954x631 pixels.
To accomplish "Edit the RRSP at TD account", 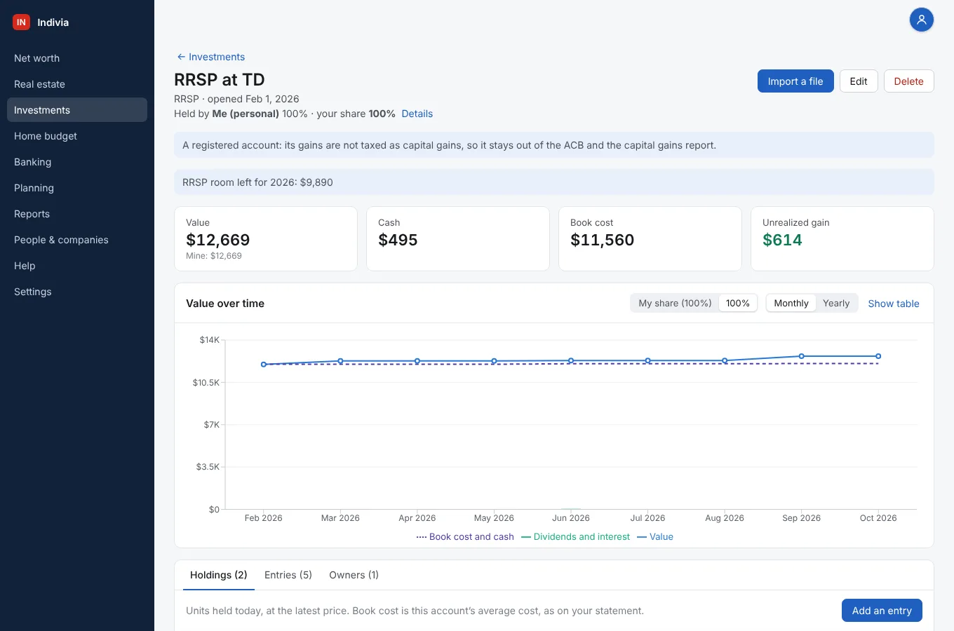I will tap(859, 81).
